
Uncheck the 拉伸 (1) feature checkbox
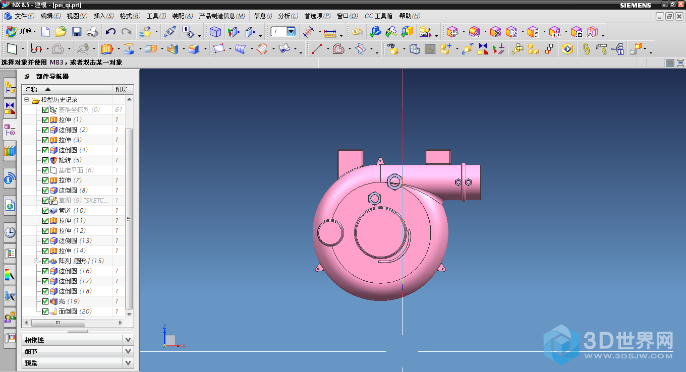(x=45, y=120)
